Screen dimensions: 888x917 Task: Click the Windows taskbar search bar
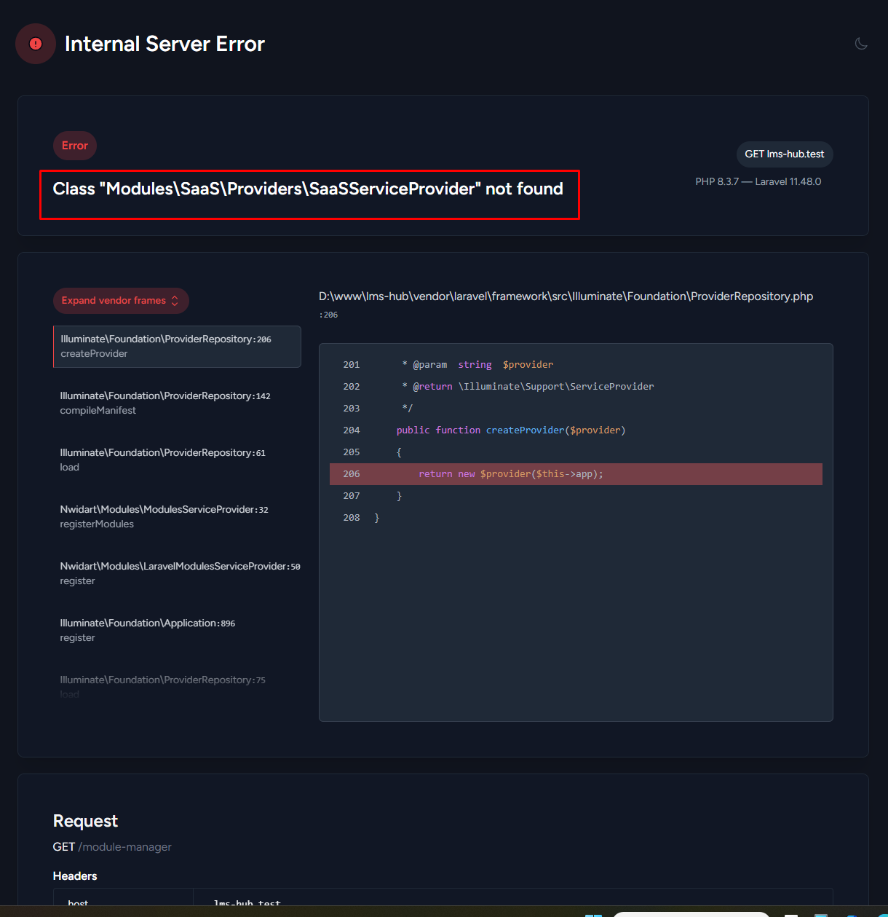[x=691, y=913]
